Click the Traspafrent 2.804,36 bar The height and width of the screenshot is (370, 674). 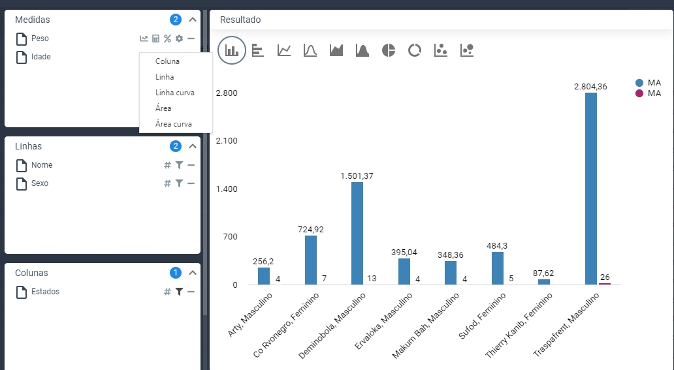[590, 189]
